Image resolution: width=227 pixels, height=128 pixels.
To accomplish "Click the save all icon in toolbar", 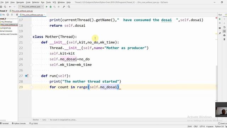I will click(x=1, y=7).
